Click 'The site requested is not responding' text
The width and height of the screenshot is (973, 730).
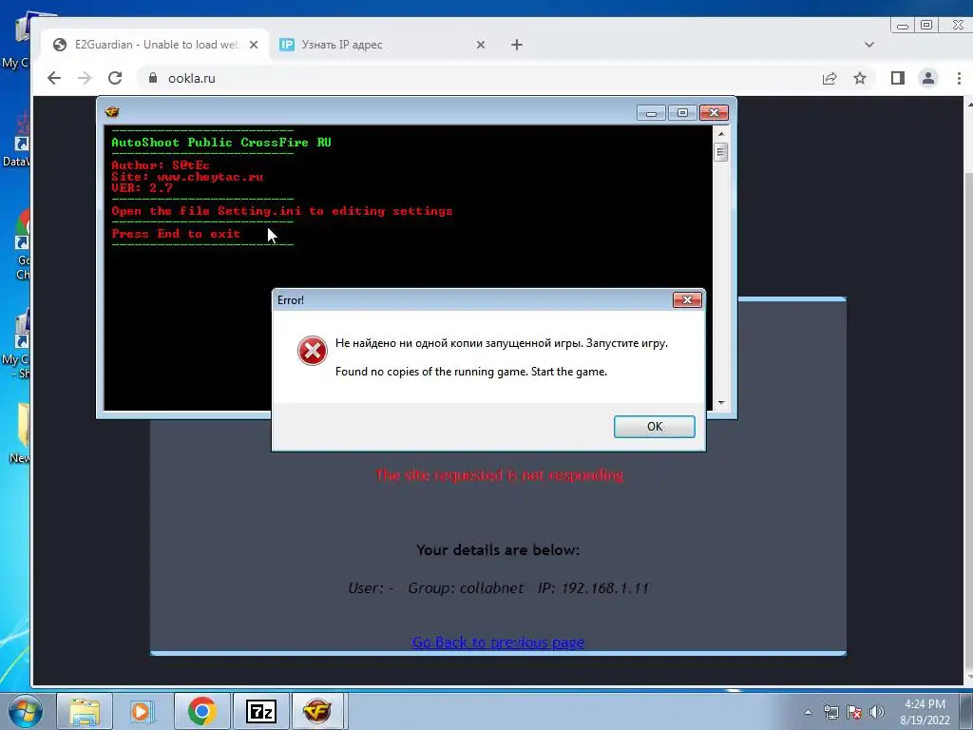500,475
